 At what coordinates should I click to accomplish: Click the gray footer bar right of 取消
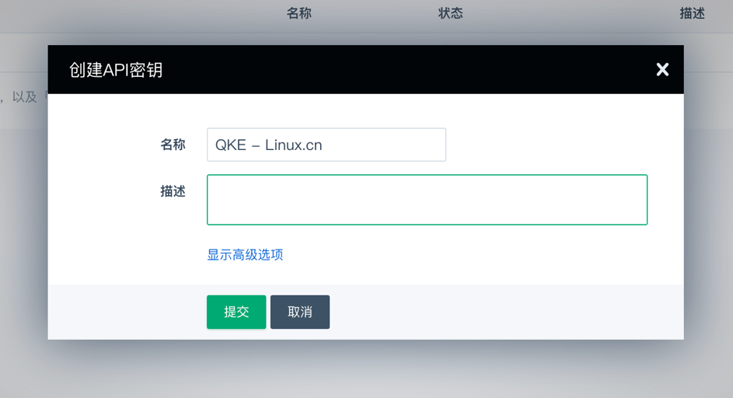(505, 312)
